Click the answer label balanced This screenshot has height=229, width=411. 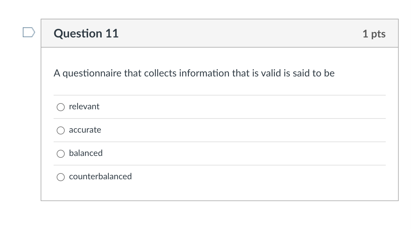coord(86,153)
